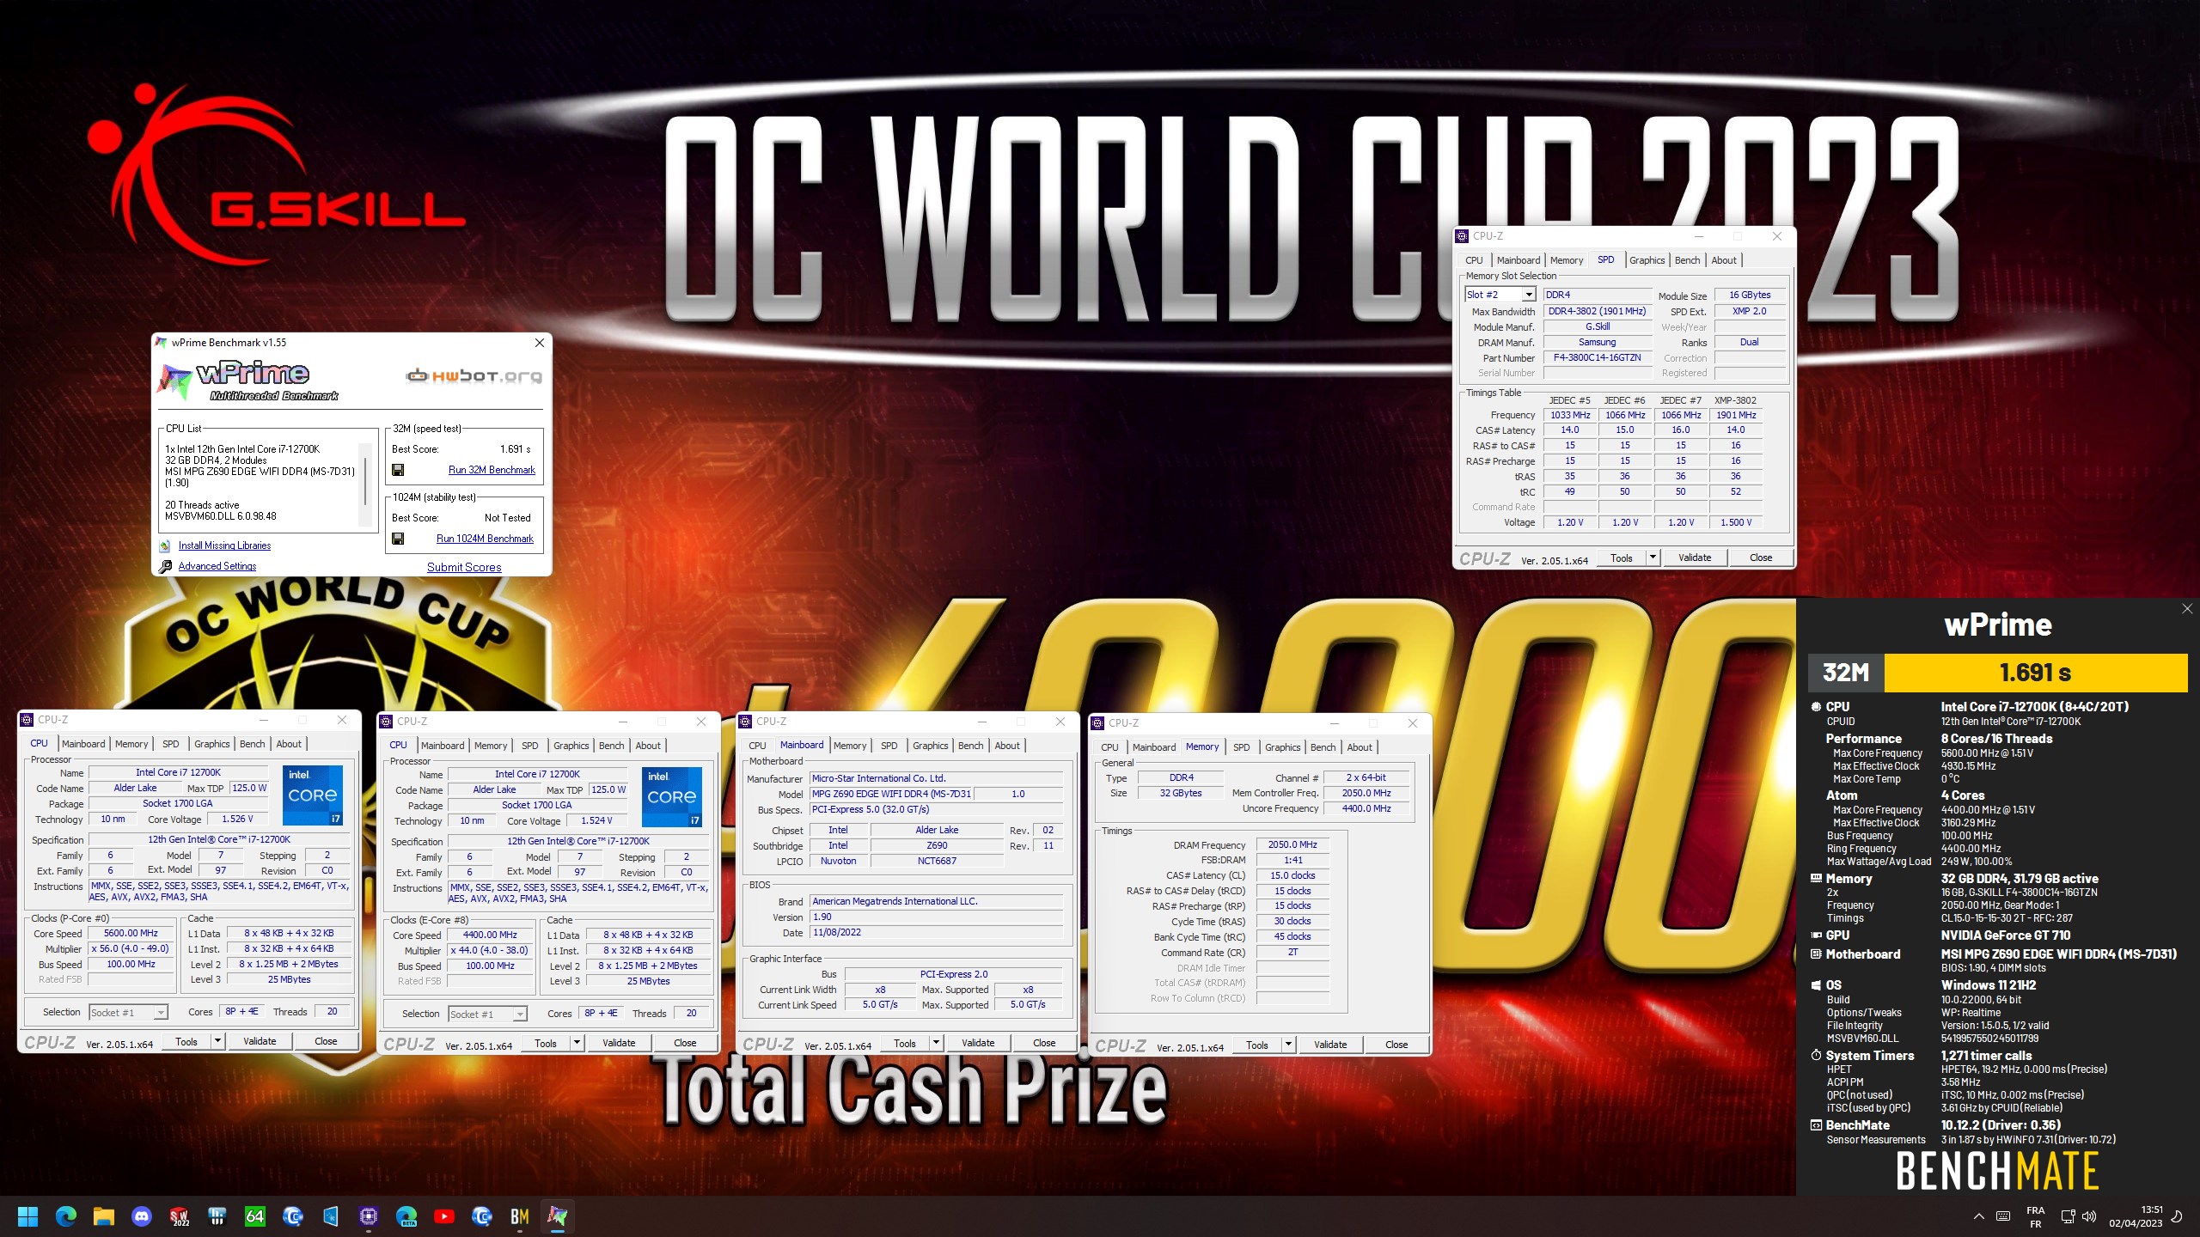Switch to BenchMate BM taskbar icon
The image size is (2200, 1237).
(x=519, y=1216)
